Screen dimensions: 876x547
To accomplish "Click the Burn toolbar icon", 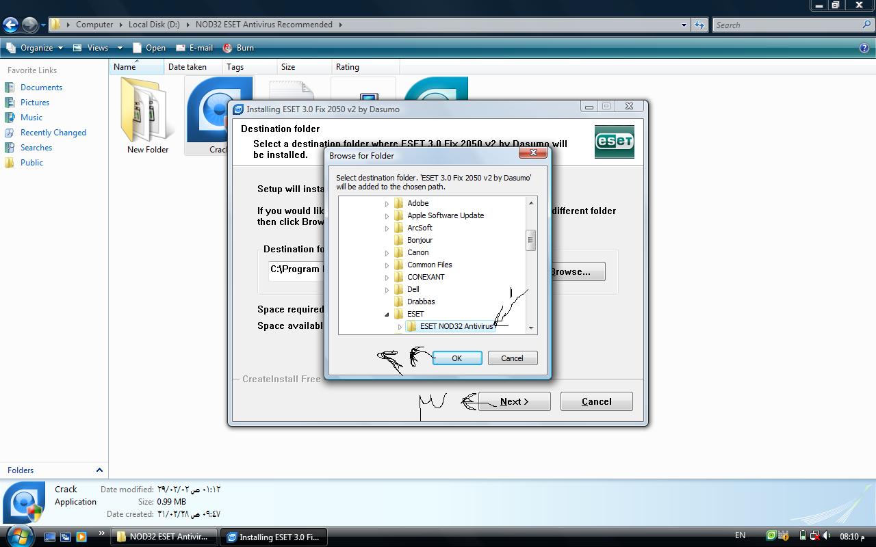I will pyautogui.click(x=228, y=48).
